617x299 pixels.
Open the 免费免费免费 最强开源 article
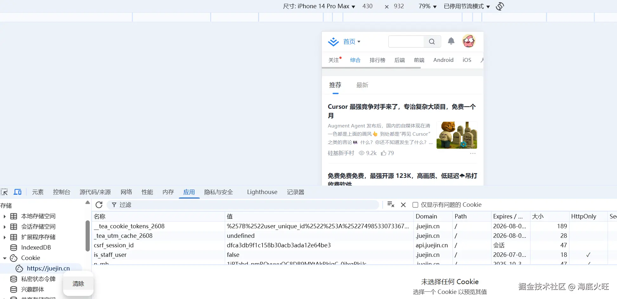[402, 179]
